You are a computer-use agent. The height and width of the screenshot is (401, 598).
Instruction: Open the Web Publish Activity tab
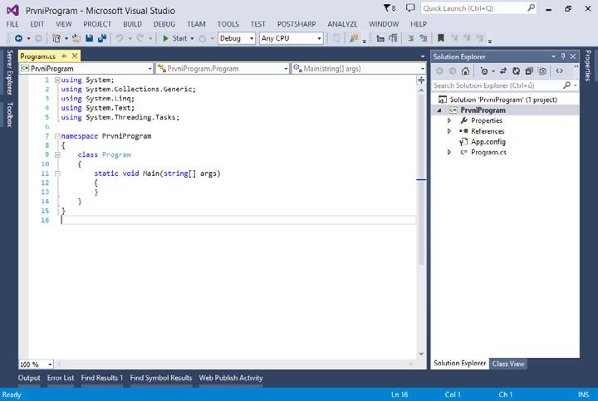pos(231,378)
